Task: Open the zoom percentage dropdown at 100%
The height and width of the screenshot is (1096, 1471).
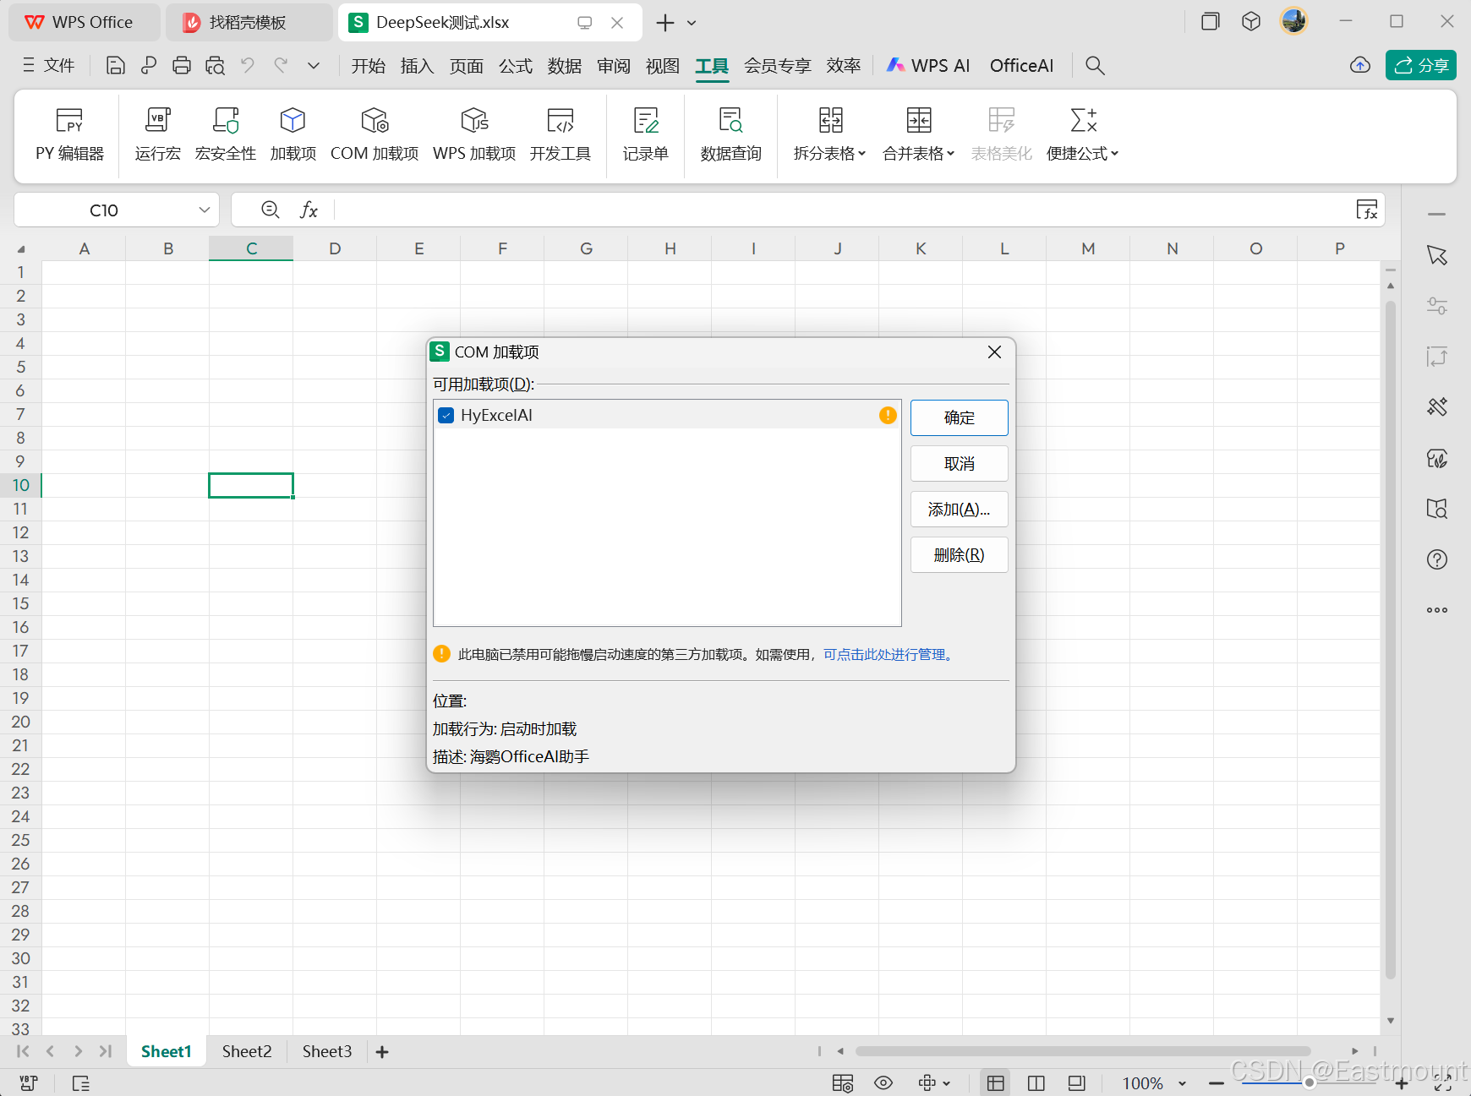Action: point(1183,1083)
